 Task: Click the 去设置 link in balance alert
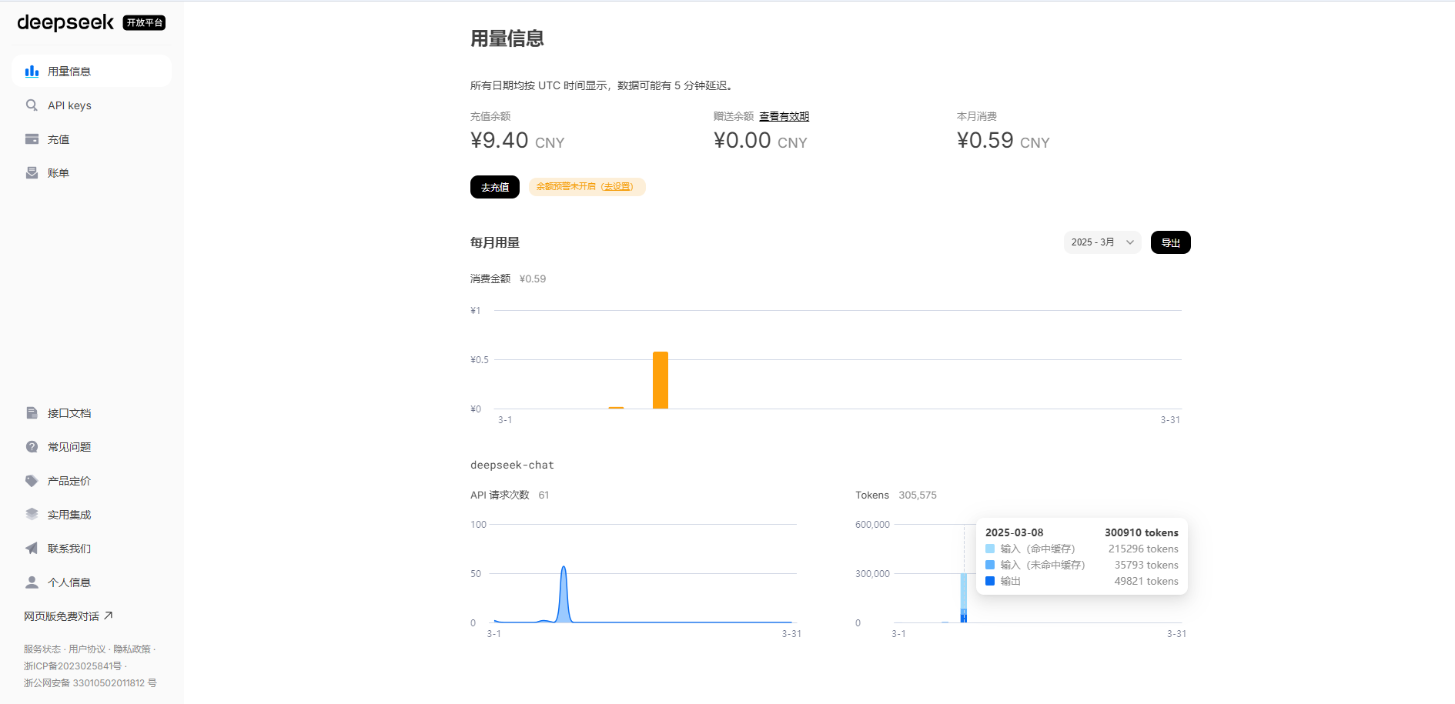click(617, 187)
